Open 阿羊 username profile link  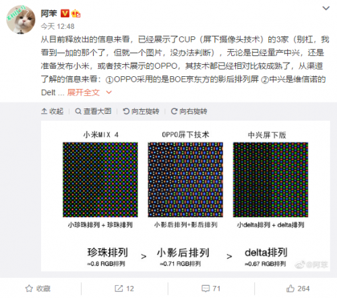coord(49,13)
